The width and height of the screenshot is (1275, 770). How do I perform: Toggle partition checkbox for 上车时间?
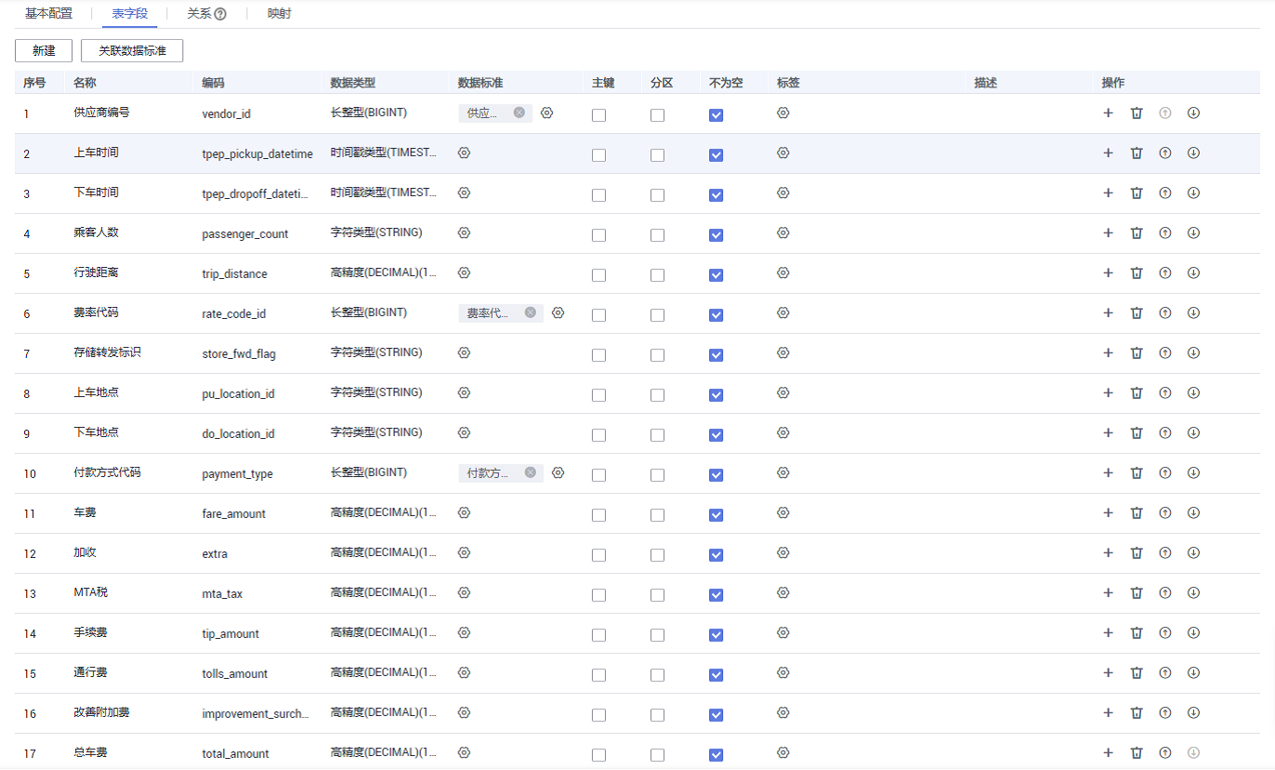[x=658, y=155]
